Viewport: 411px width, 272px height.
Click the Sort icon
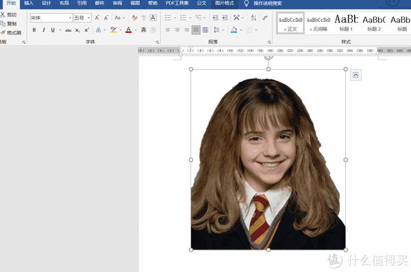(253, 18)
